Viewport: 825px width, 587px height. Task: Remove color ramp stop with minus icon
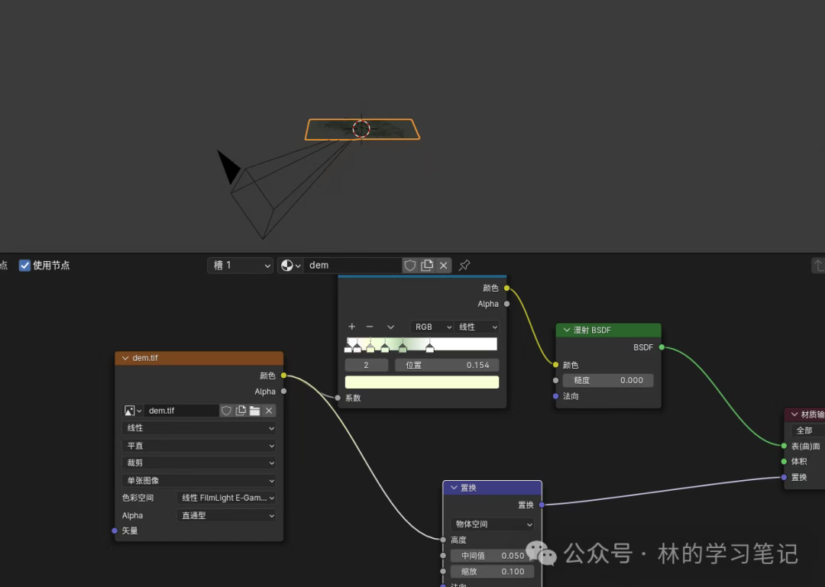click(370, 327)
